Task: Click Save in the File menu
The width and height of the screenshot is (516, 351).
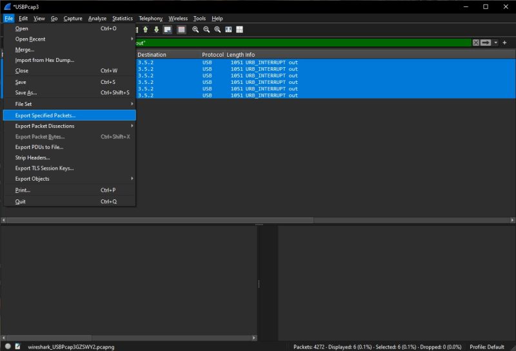Action: click(x=70, y=82)
